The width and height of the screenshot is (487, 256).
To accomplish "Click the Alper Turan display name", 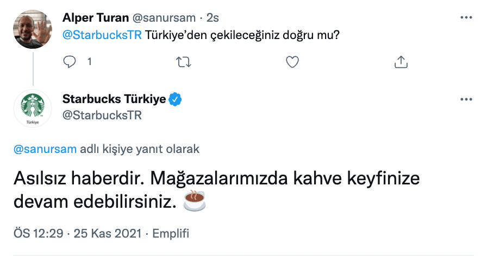I will (x=95, y=17).
